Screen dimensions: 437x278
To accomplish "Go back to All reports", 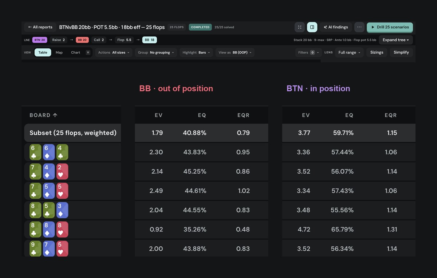I will click(x=40, y=27).
